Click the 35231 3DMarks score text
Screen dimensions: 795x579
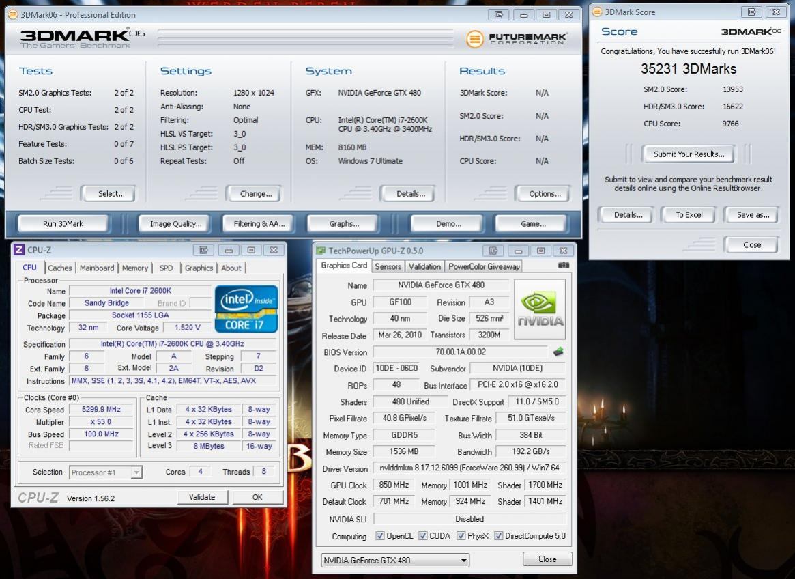coord(688,68)
